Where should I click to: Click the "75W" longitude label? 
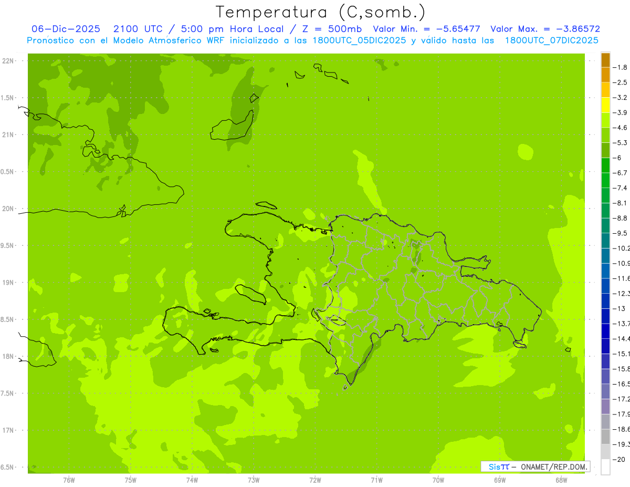(131, 480)
